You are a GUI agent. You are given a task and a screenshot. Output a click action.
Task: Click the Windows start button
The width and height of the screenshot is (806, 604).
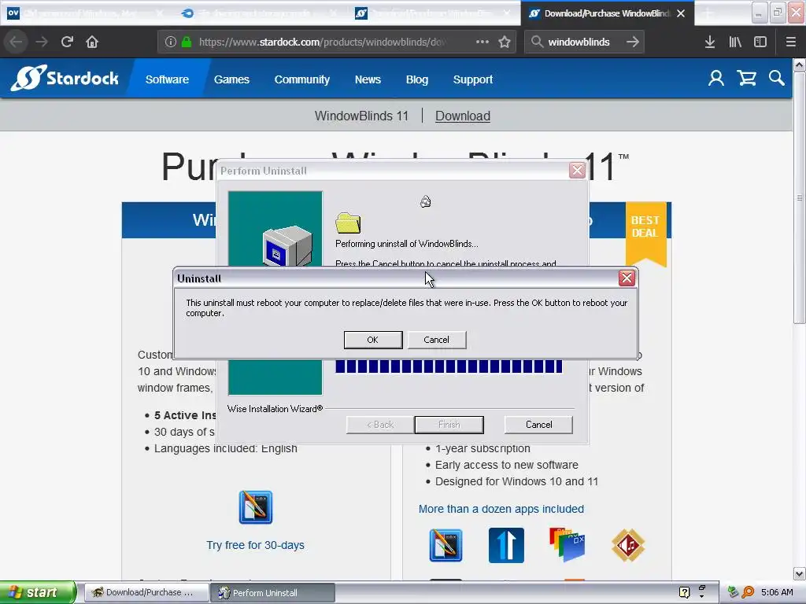coord(38,592)
